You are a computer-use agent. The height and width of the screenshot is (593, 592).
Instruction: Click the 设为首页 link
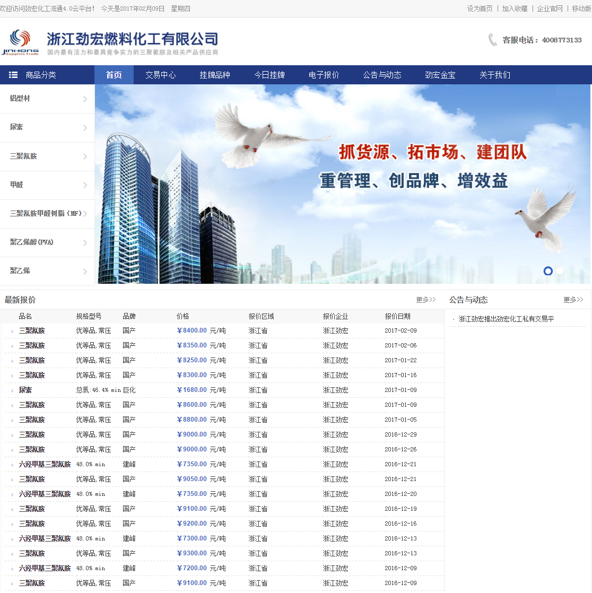coord(480,8)
